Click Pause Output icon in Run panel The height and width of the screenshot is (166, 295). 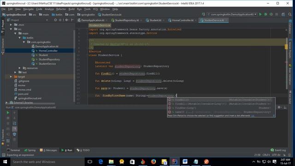tap(8, 124)
